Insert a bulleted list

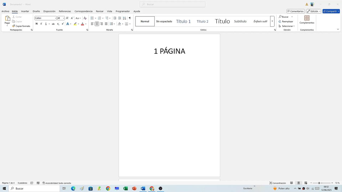pyautogui.click(x=92, y=18)
